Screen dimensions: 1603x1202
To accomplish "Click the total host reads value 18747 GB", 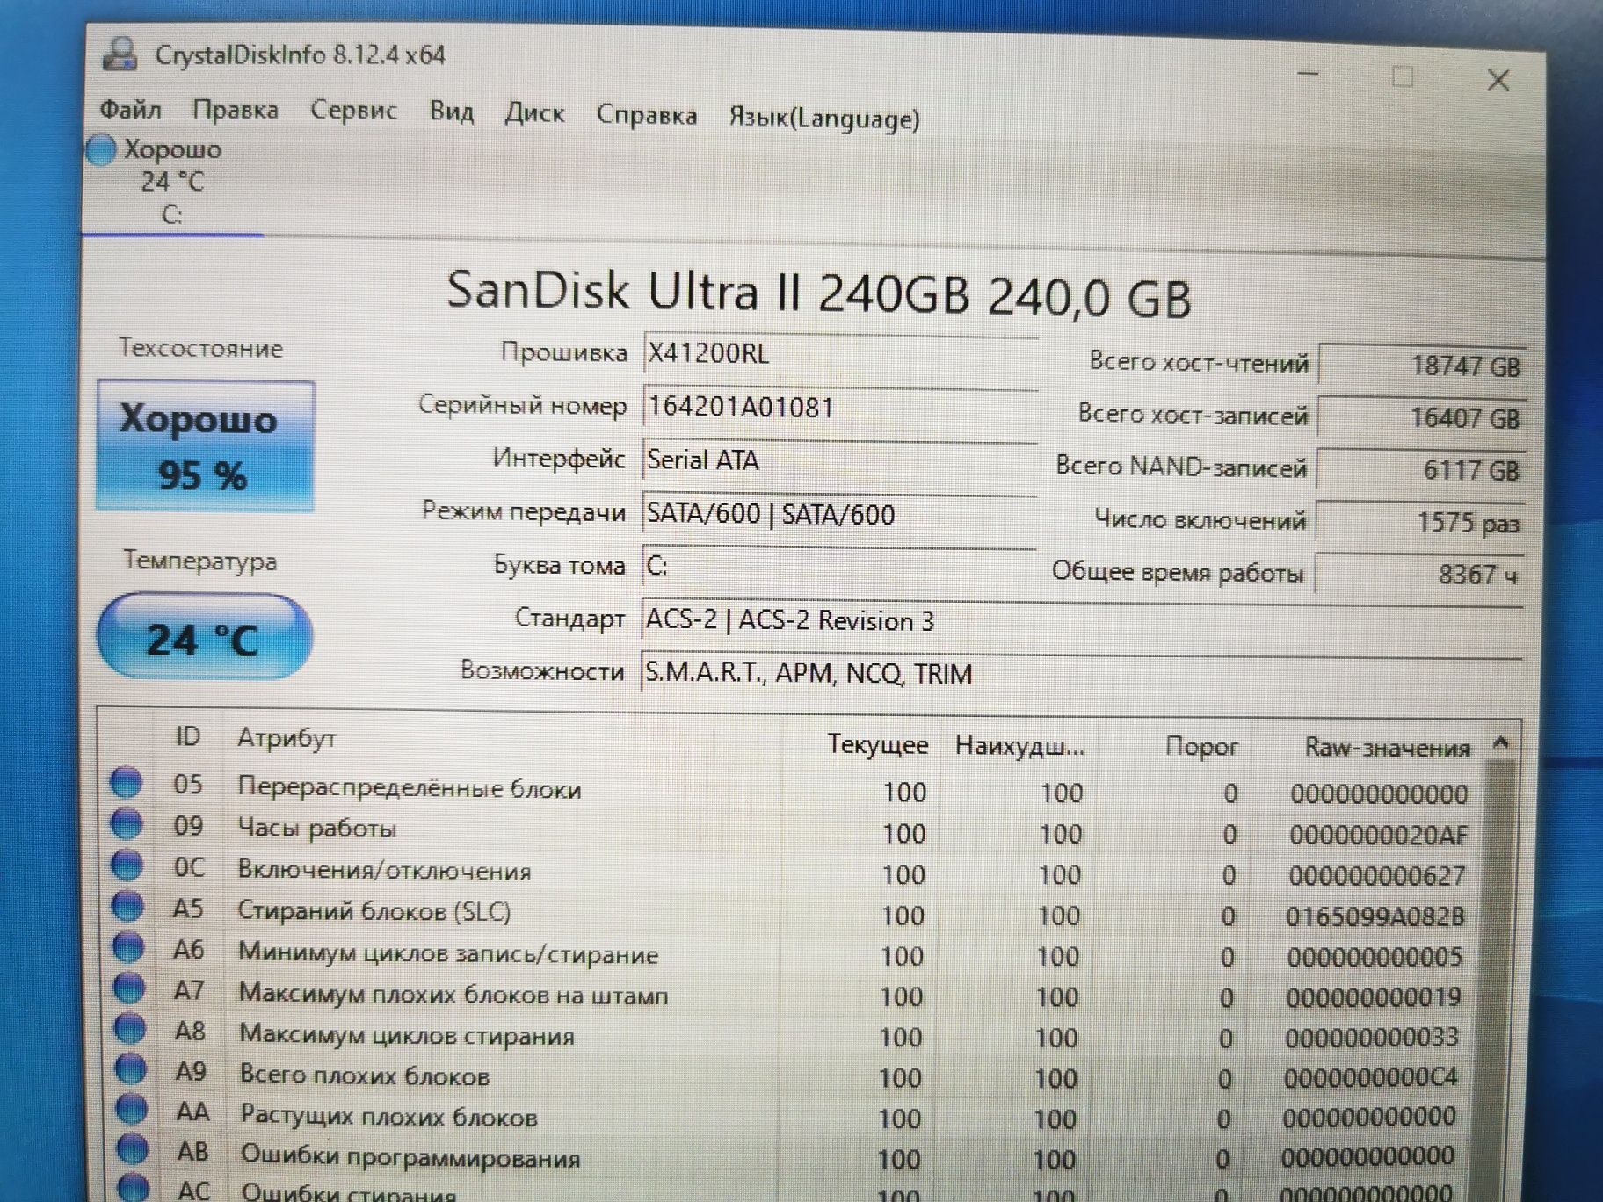I will coord(1421,365).
